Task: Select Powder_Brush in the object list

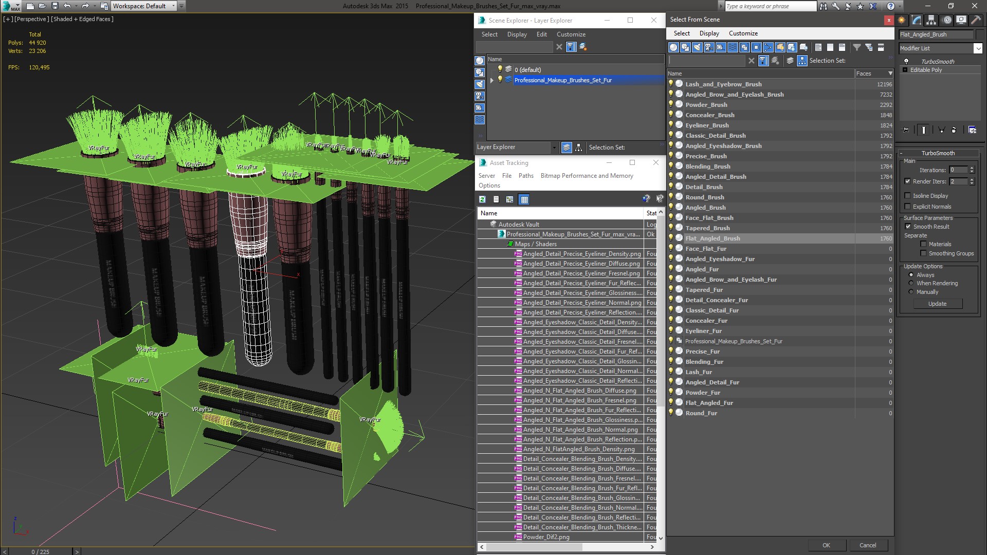Action: [x=706, y=105]
